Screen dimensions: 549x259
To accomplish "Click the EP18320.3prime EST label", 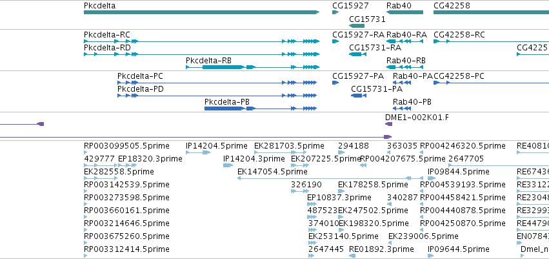I will point(150,159).
